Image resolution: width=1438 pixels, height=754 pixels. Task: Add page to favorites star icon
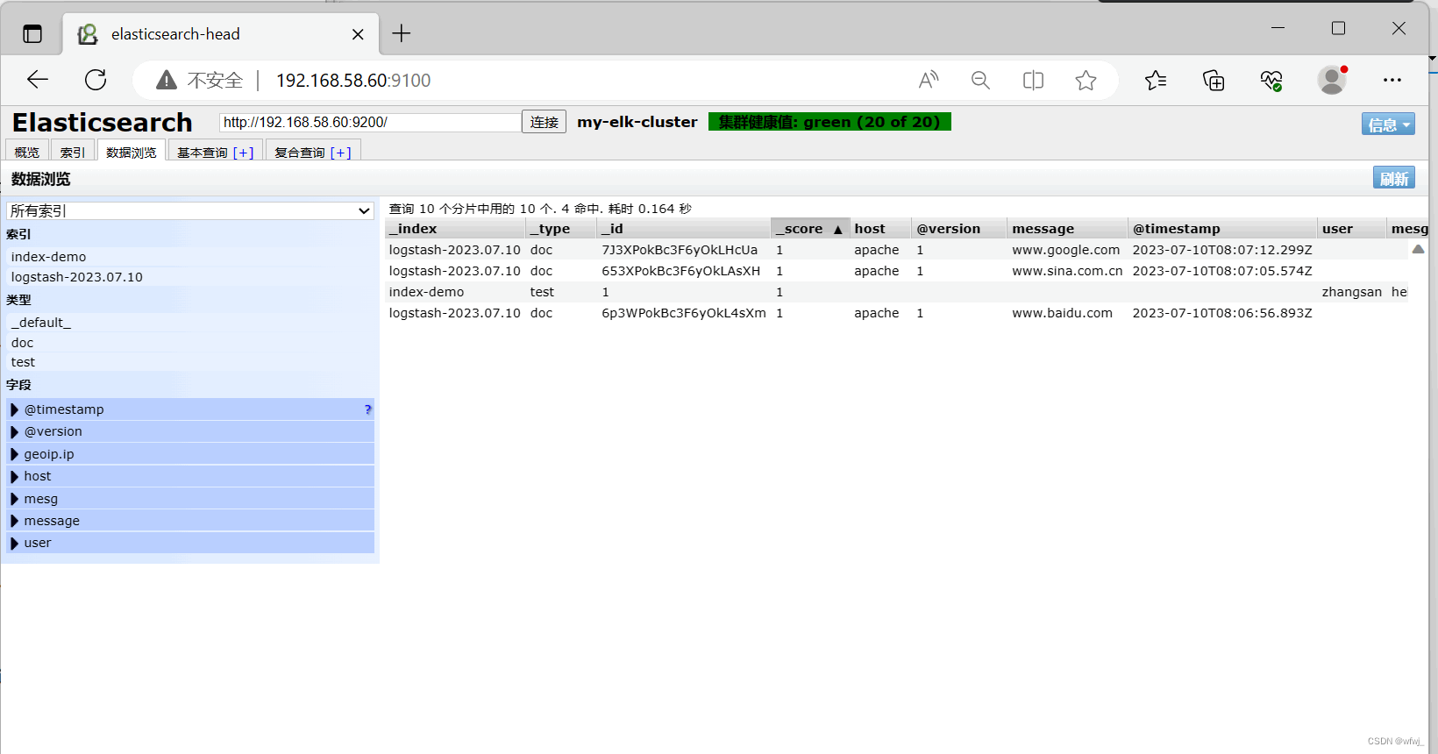(x=1086, y=81)
